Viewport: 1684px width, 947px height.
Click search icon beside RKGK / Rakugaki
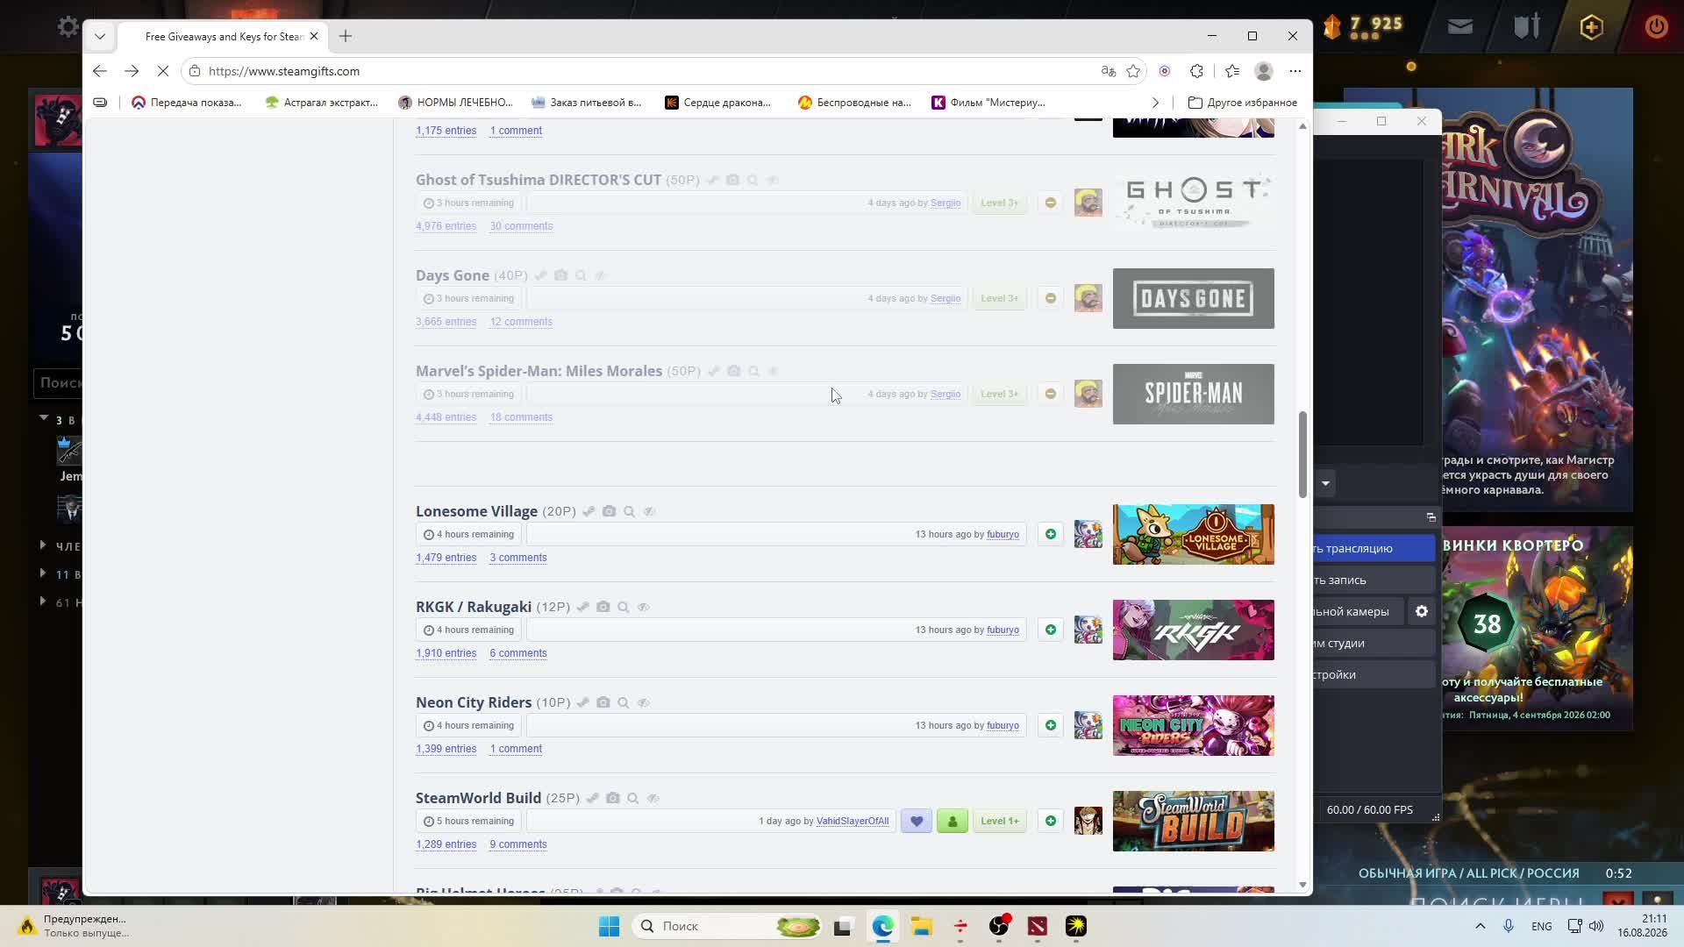point(623,607)
